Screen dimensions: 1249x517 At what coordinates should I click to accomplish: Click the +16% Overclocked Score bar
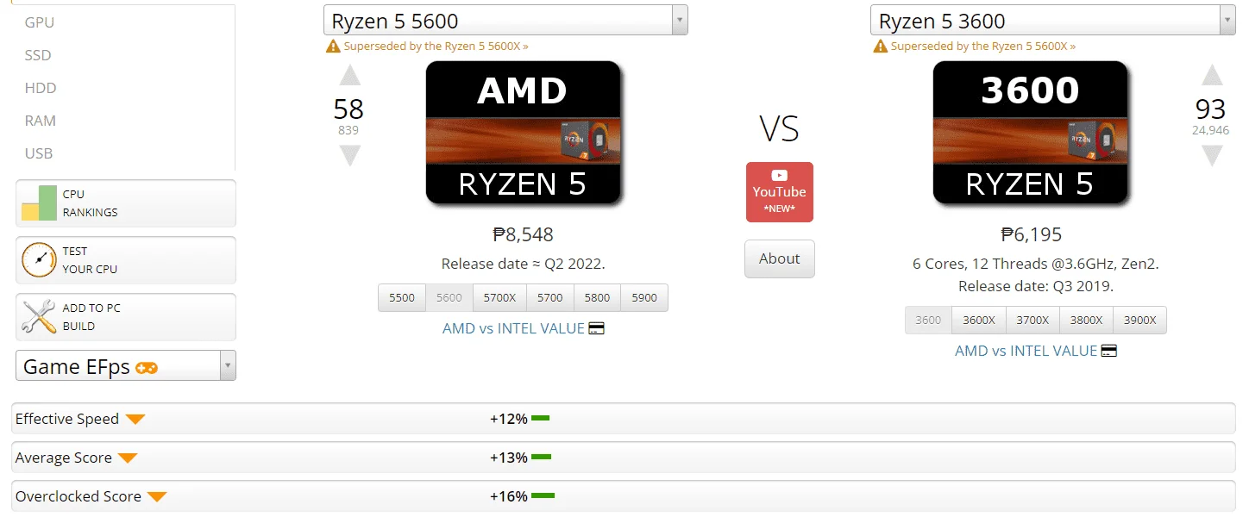tap(543, 496)
